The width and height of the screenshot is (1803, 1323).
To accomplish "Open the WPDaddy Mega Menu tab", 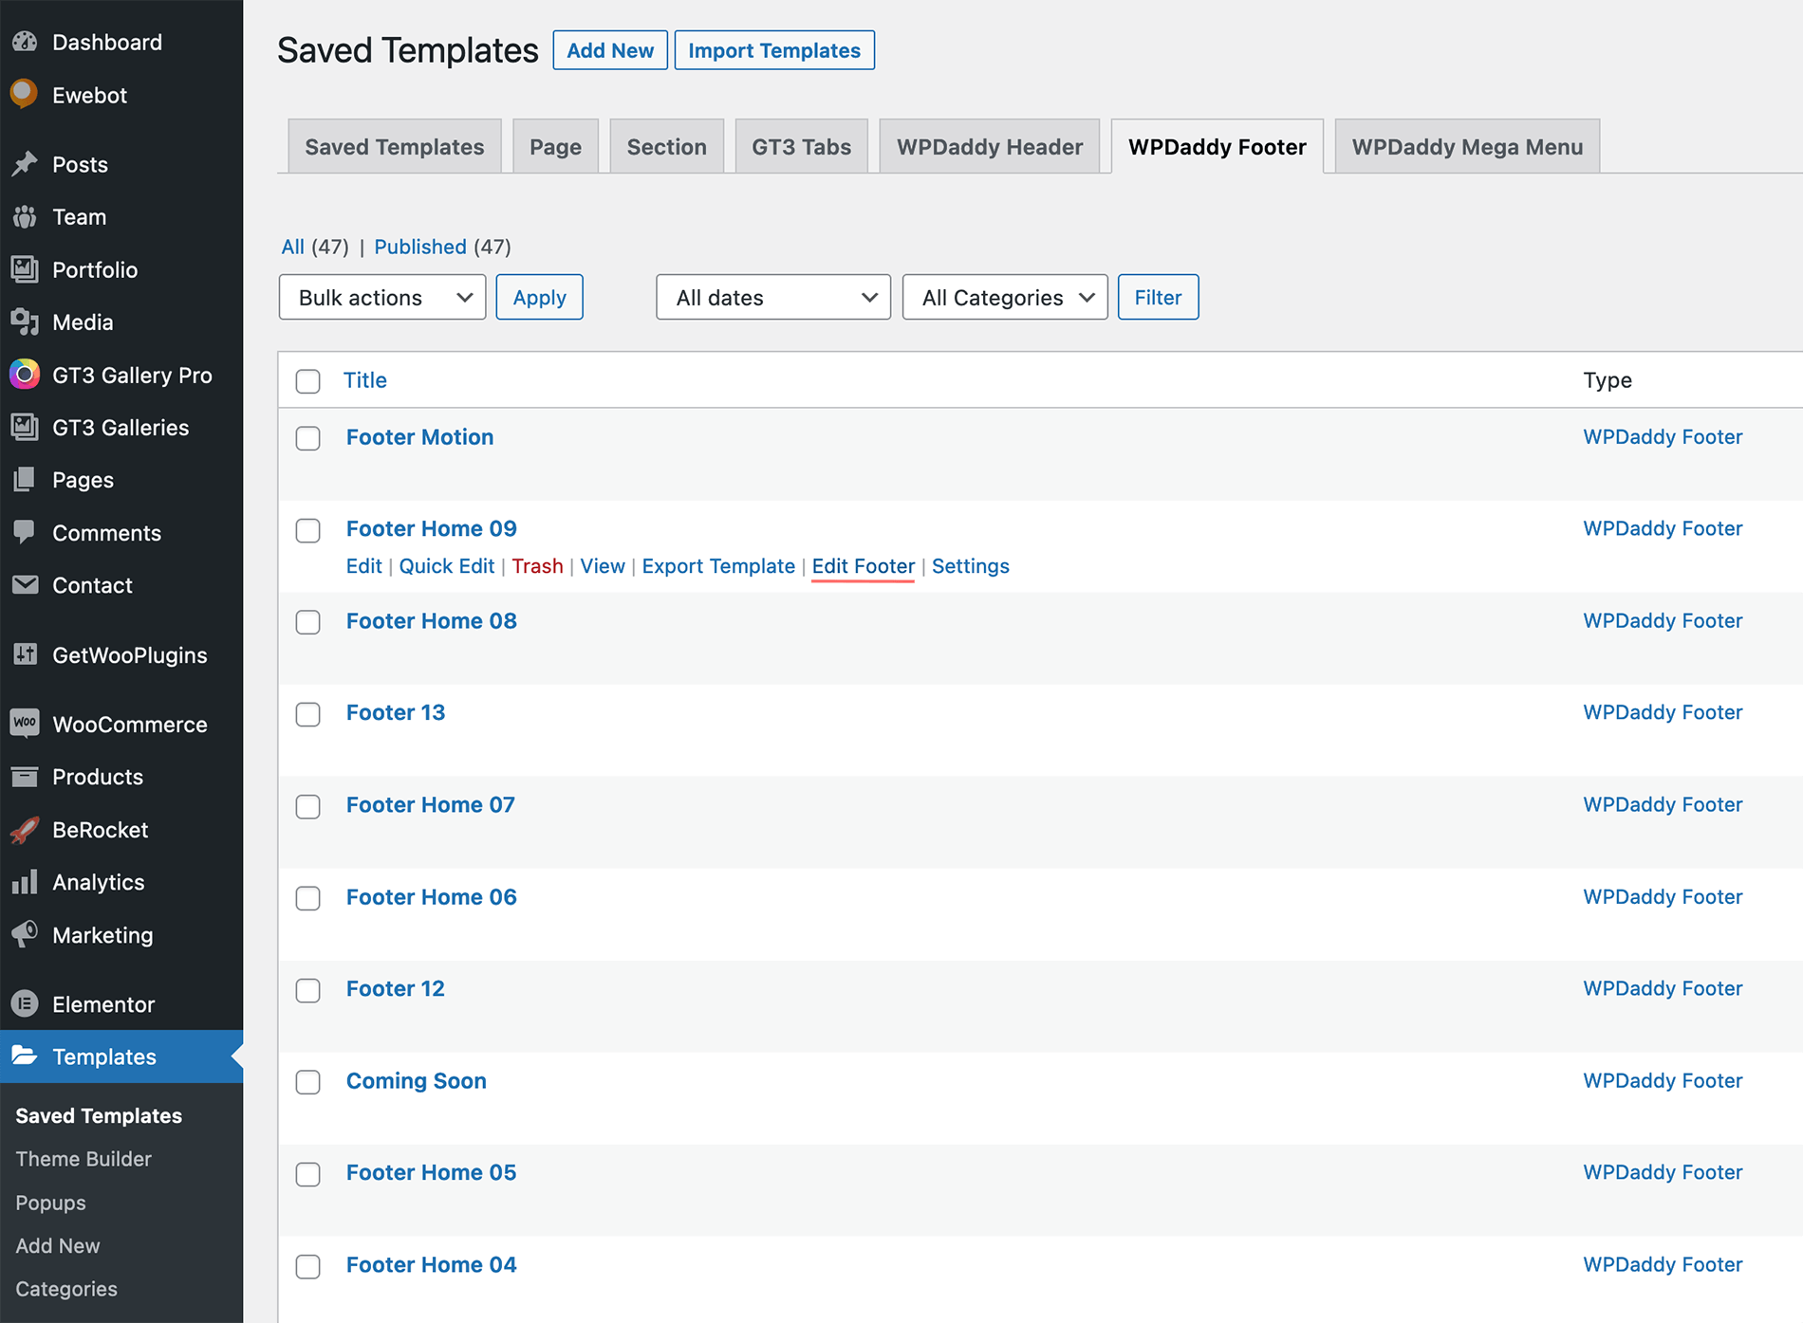I will pyautogui.click(x=1467, y=146).
